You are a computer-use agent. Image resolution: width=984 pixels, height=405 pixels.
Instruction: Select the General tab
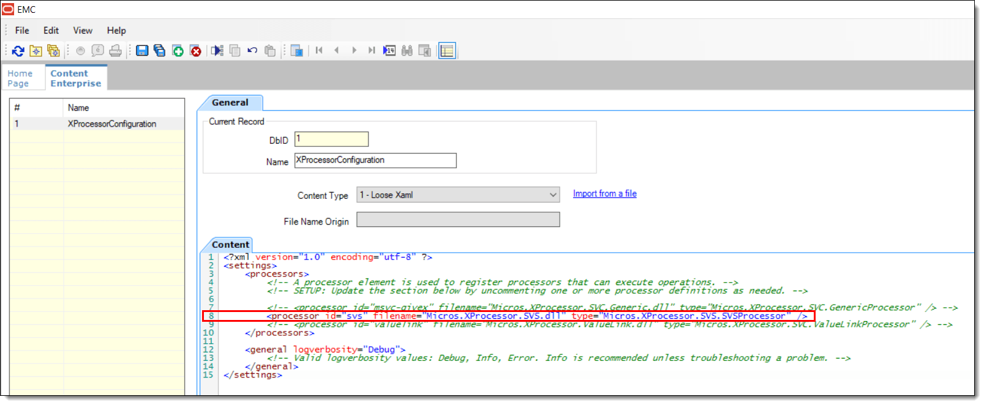tap(230, 103)
